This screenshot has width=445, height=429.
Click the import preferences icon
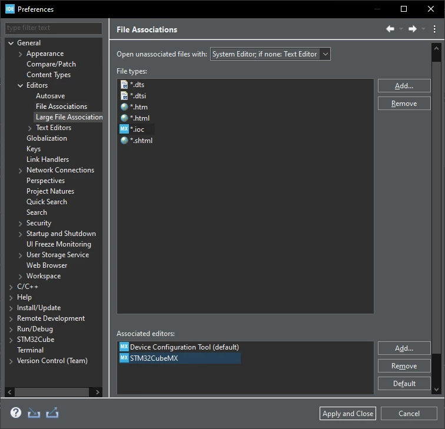(x=34, y=413)
